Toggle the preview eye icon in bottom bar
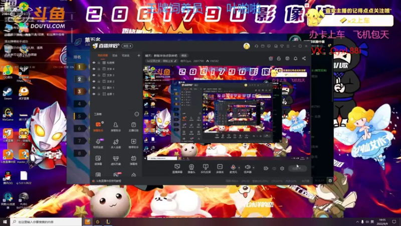 click(x=274, y=168)
